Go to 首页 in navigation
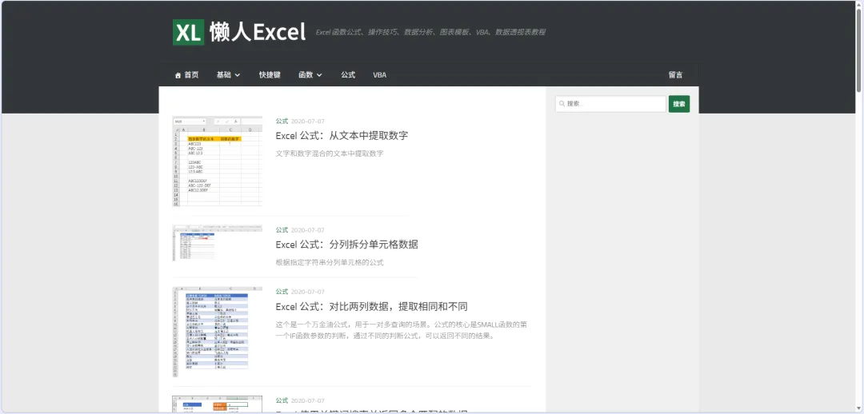The image size is (864, 414). pyautogui.click(x=191, y=75)
